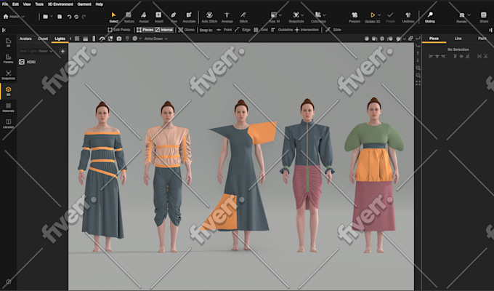Run Auto Stitch
The height and width of the screenshot is (291, 494).
(209, 17)
